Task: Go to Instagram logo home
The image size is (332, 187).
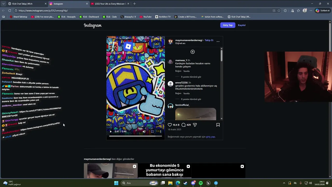Action: click(x=93, y=25)
